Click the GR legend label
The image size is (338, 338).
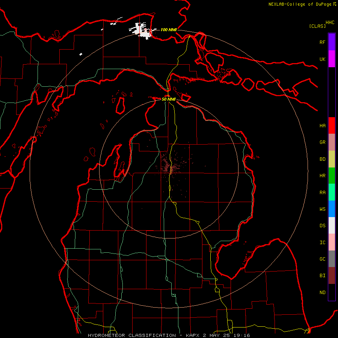[x=322, y=142]
